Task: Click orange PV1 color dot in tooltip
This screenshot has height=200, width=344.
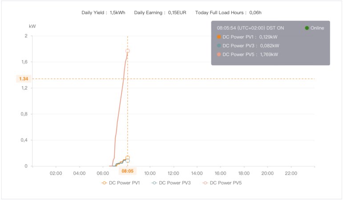Action: [x=219, y=37]
